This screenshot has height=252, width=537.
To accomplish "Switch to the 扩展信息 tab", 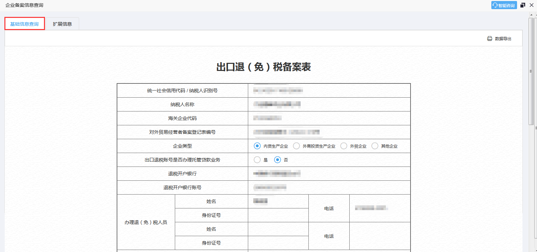I will click(62, 24).
